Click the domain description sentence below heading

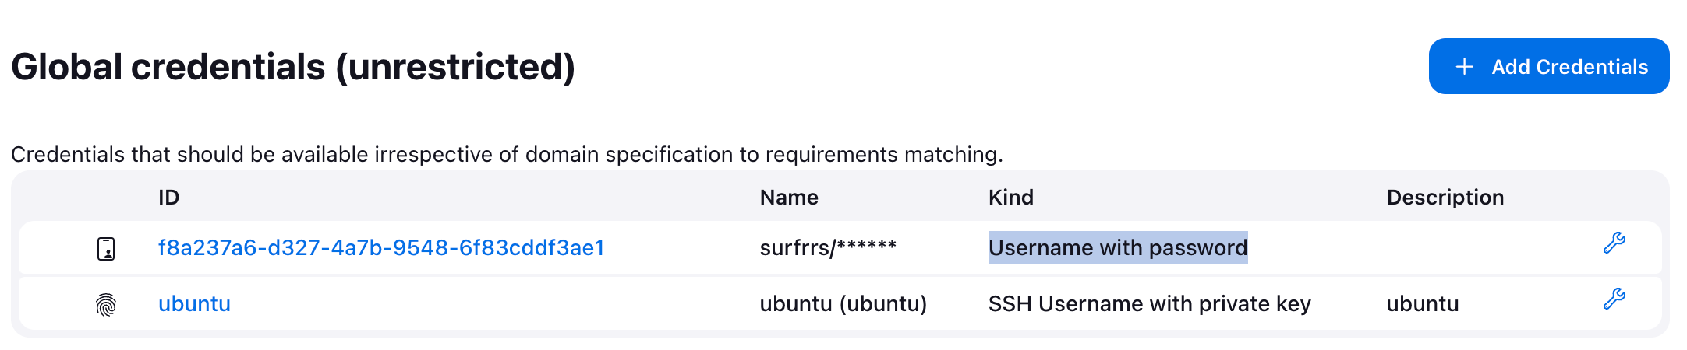pos(507,155)
